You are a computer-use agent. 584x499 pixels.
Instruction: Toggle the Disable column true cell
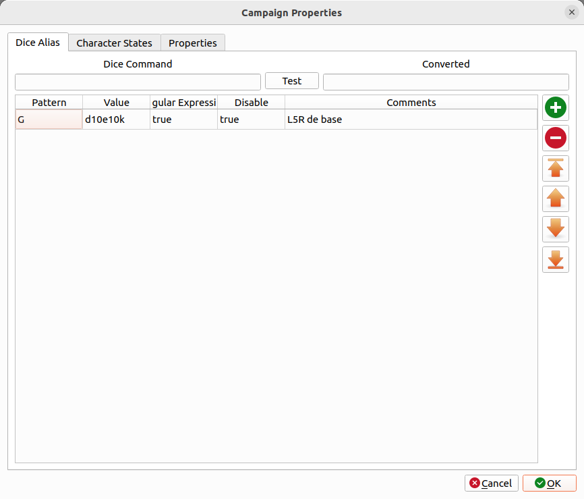[251, 120]
